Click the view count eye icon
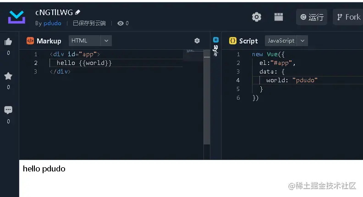Screen dimensions: 363x197 click(121, 23)
